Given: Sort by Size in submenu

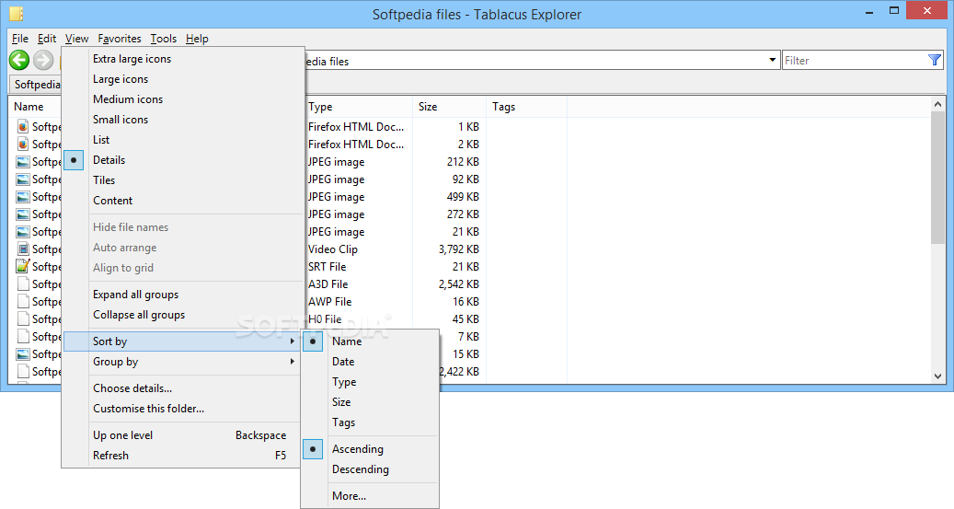Looking at the screenshot, I should (x=370, y=402).
